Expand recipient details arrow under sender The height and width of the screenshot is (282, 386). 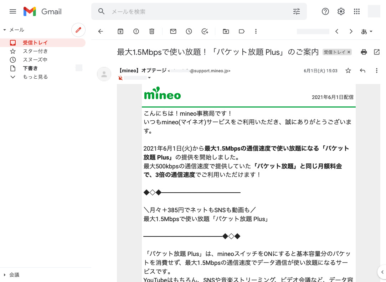click(149, 78)
